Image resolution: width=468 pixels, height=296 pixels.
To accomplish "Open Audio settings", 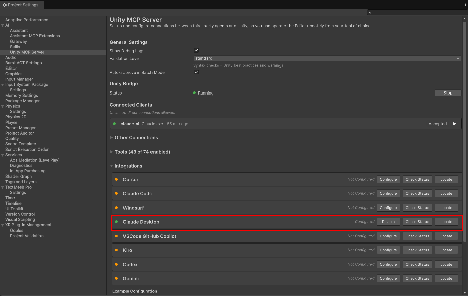I will click(11, 58).
